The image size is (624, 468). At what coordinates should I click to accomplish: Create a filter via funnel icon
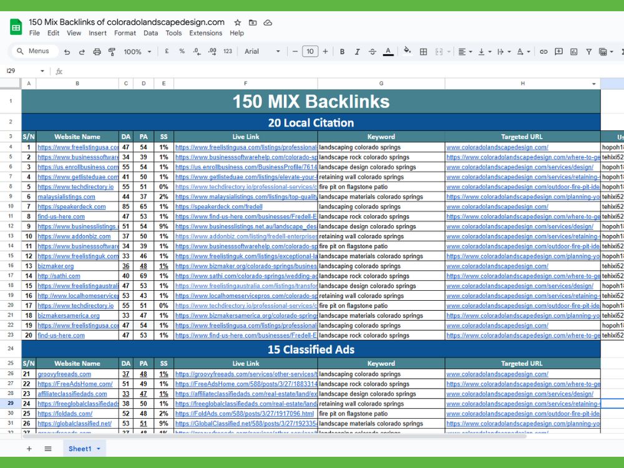click(588, 51)
